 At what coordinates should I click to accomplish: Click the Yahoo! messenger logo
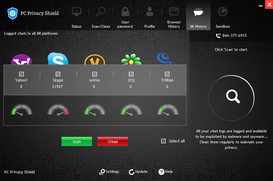point(22,59)
